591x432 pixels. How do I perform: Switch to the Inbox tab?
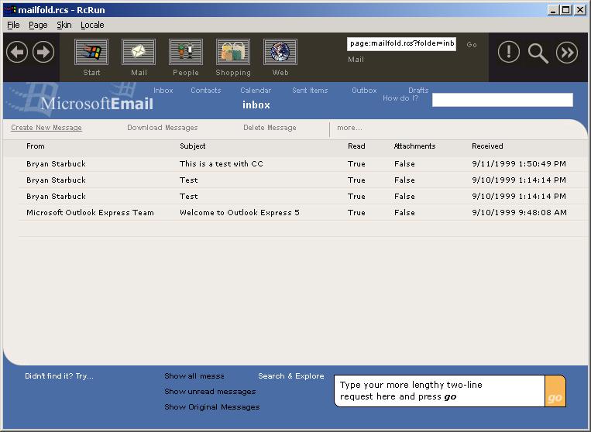click(163, 91)
